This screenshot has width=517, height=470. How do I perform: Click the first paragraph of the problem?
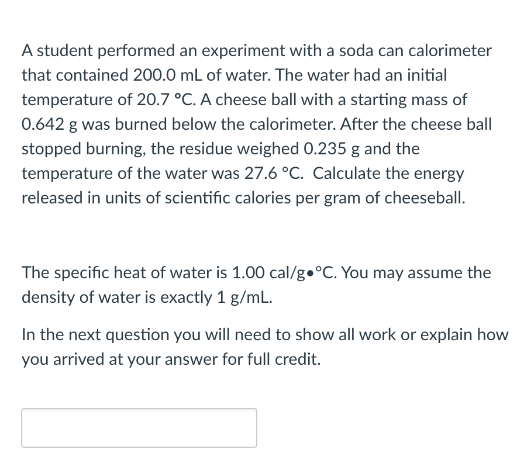pos(257,124)
